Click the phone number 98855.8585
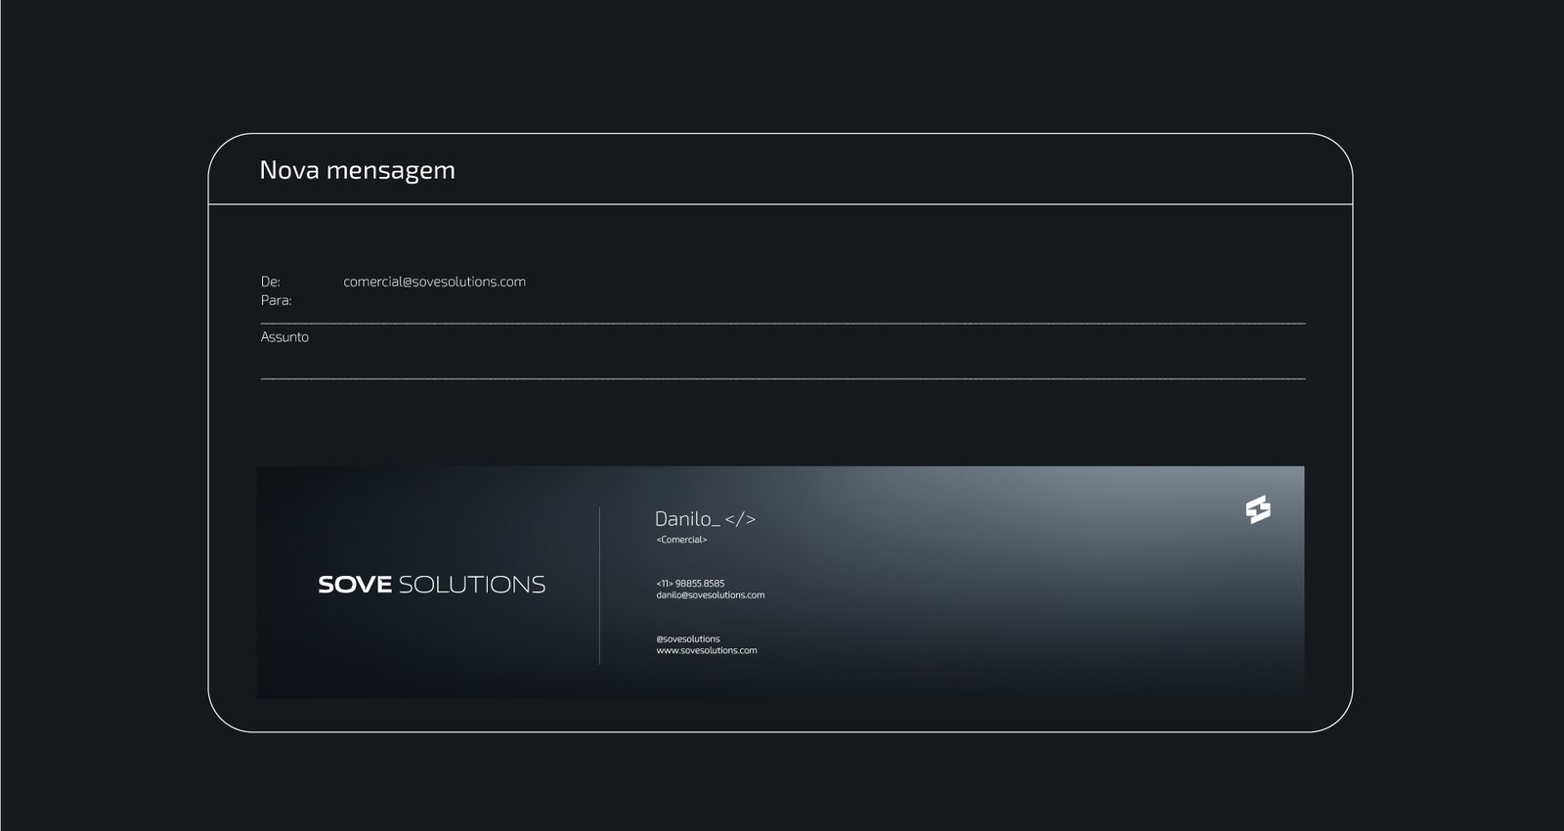Viewport: 1564px width, 831px height. click(700, 584)
